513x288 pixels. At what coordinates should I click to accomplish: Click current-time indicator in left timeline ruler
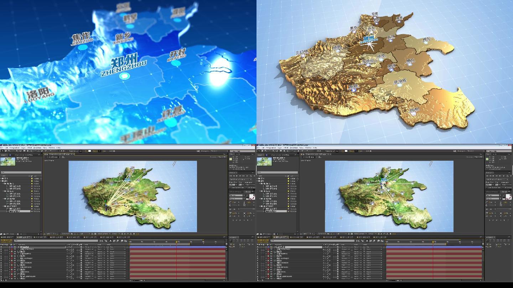[x=176, y=242]
